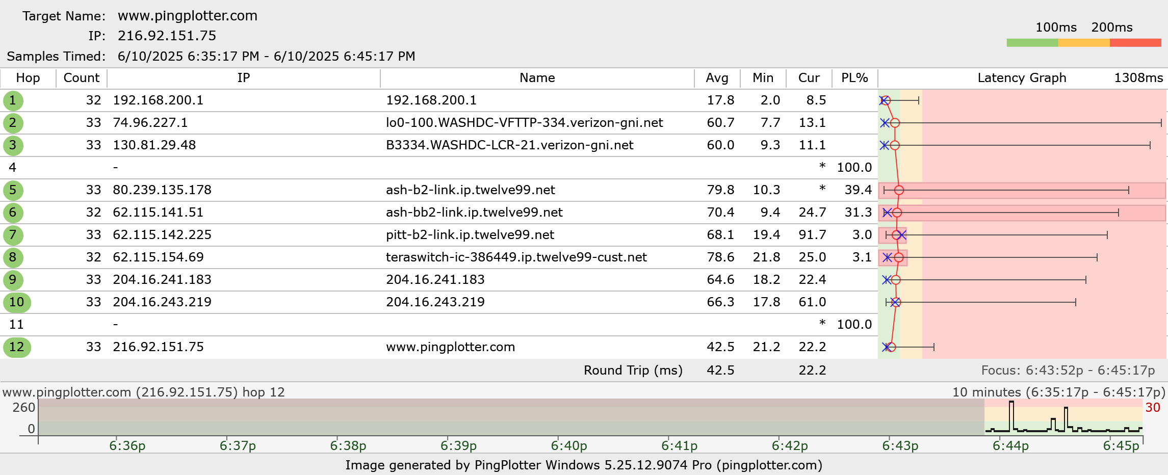Click the Min column header
Screen dimensions: 1168x475
tap(763, 78)
